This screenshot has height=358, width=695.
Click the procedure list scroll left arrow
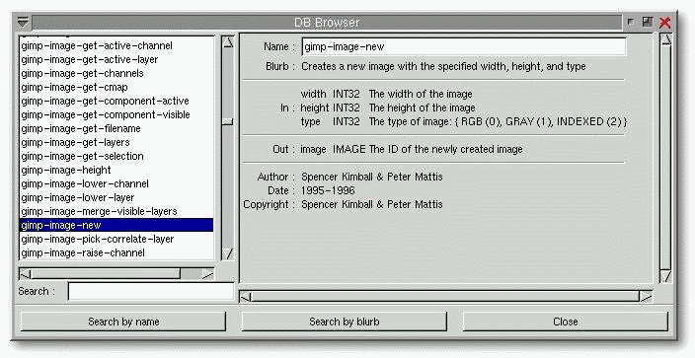[x=25, y=274]
